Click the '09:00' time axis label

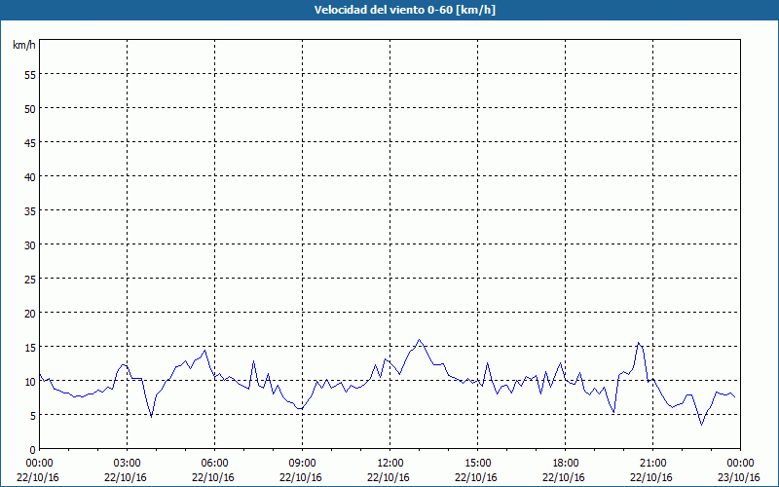coord(303,464)
